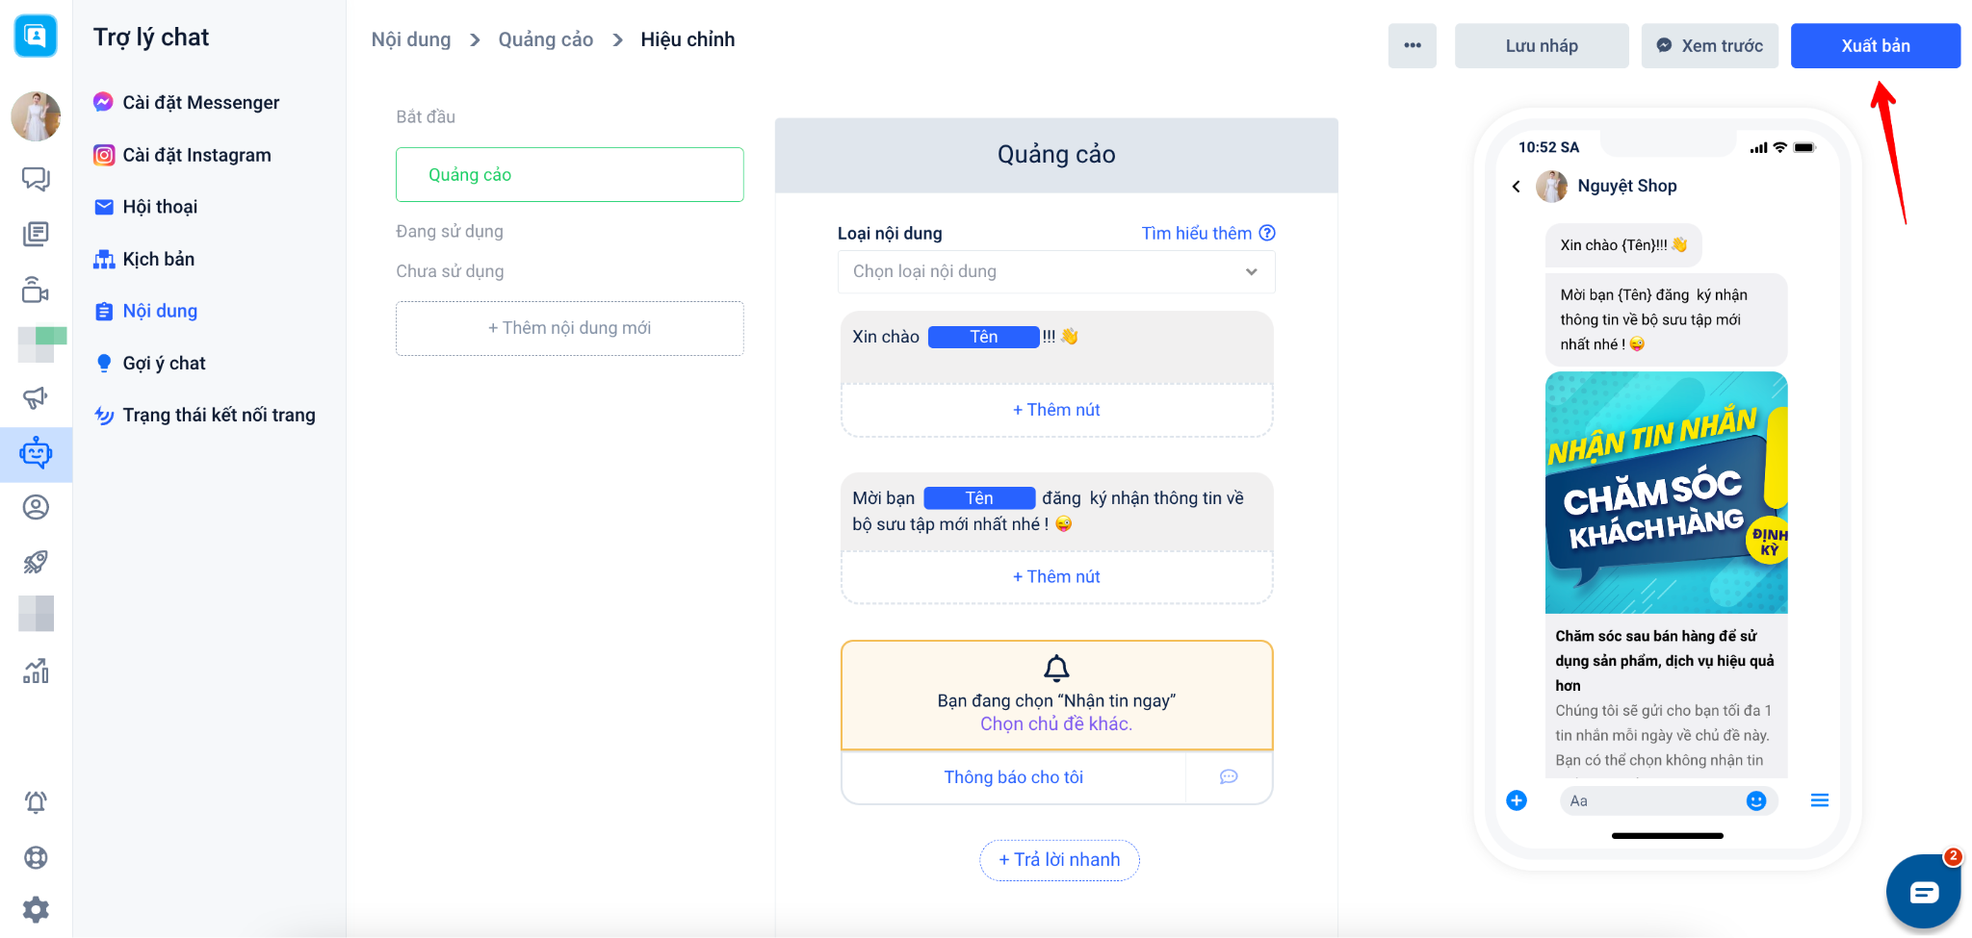The image size is (1972, 938).
Task: Click the Lưu nháp button
Action: 1542,45
